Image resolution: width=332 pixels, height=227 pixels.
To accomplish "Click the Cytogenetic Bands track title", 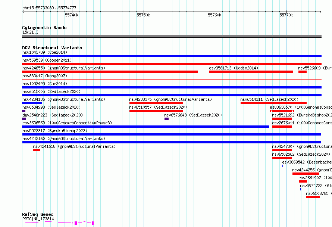I will pos(44,28).
